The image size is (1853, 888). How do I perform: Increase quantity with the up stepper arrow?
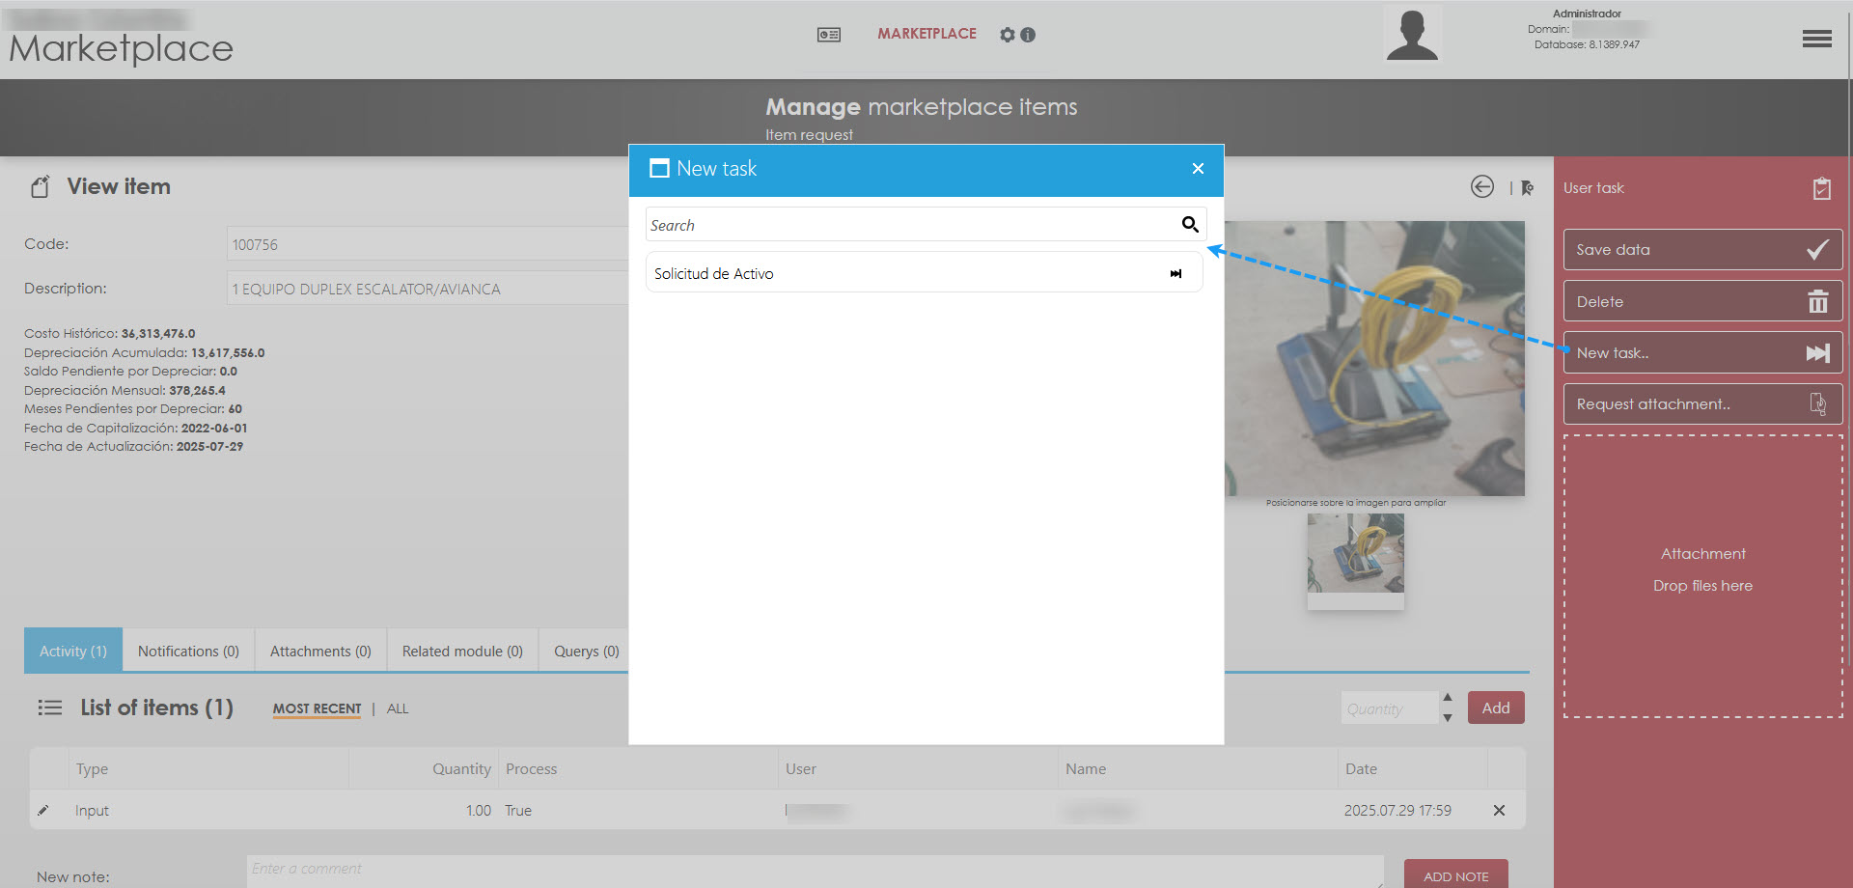pos(1448,698)
